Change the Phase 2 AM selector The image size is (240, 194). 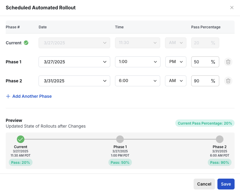[x=176, y=81]
